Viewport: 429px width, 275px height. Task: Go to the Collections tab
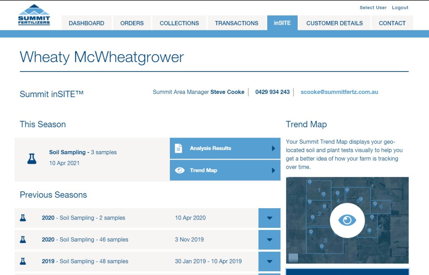[x=179, y=23]
